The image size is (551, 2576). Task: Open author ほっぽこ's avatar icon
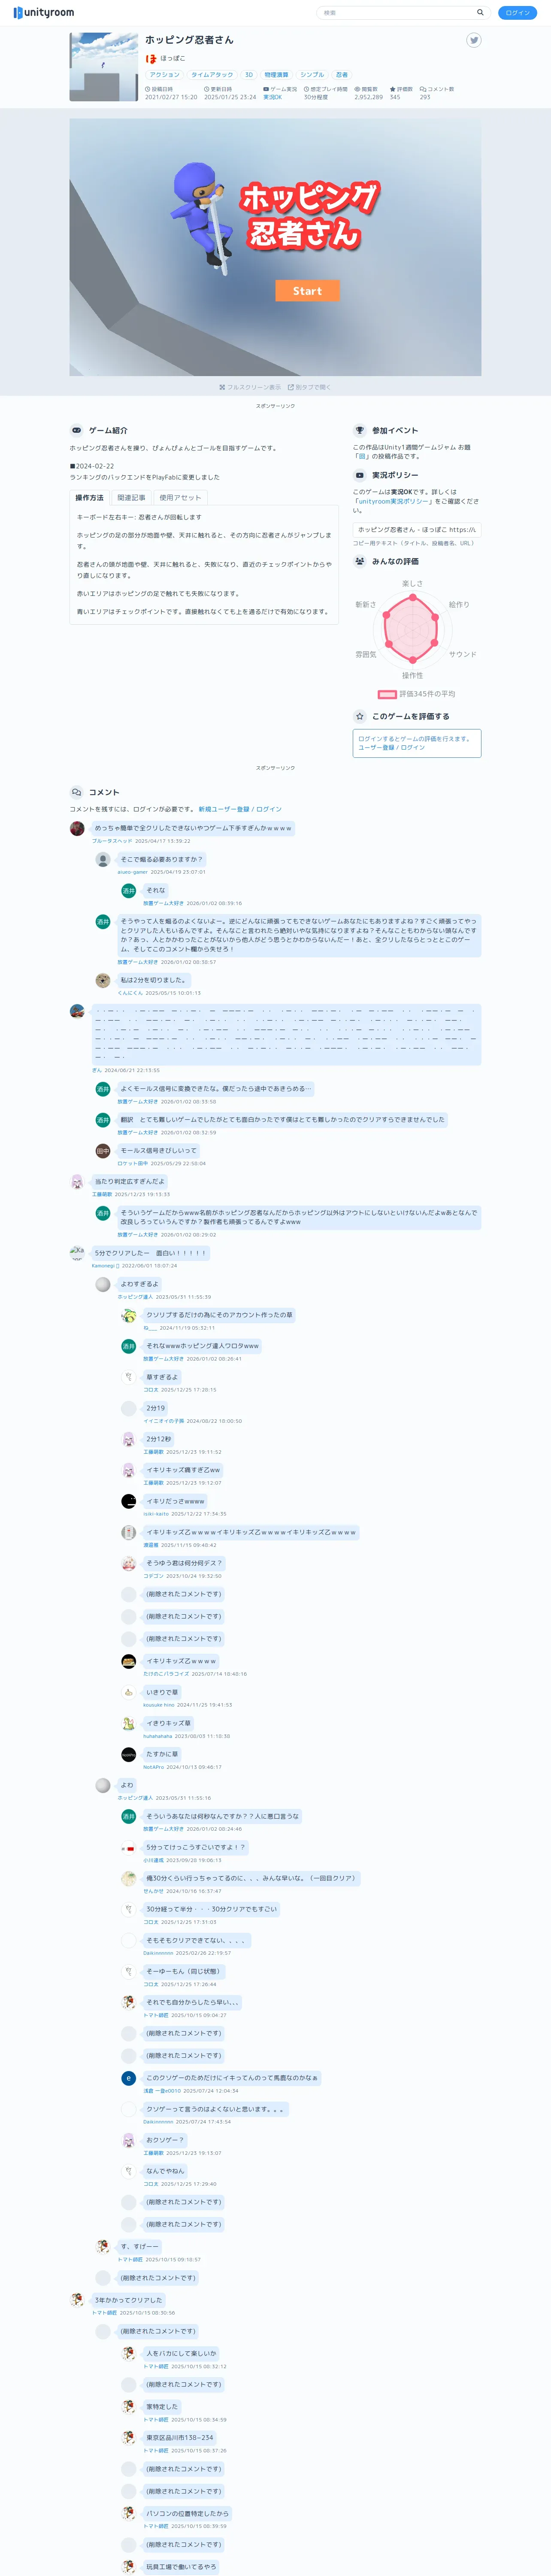click(x=151, y=59)
